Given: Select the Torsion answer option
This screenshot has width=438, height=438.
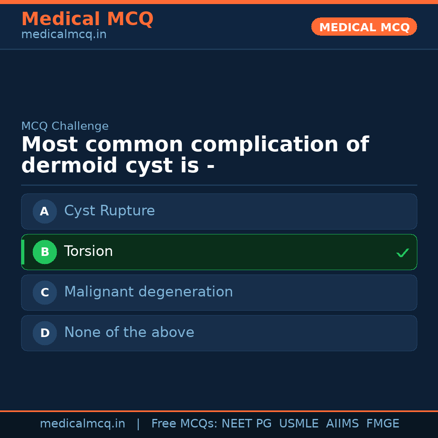Looking at the screenshot, I should pyautogui.click(x=219, y=252).
